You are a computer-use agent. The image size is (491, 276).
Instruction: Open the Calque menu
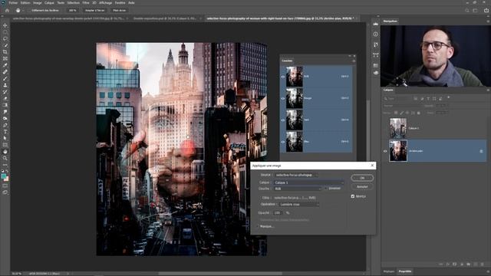point(49,2)
